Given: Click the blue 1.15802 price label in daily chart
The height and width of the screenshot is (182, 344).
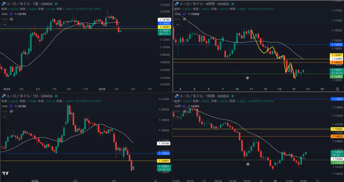Looking at the screenshot, I should click(x=164, y=153).
